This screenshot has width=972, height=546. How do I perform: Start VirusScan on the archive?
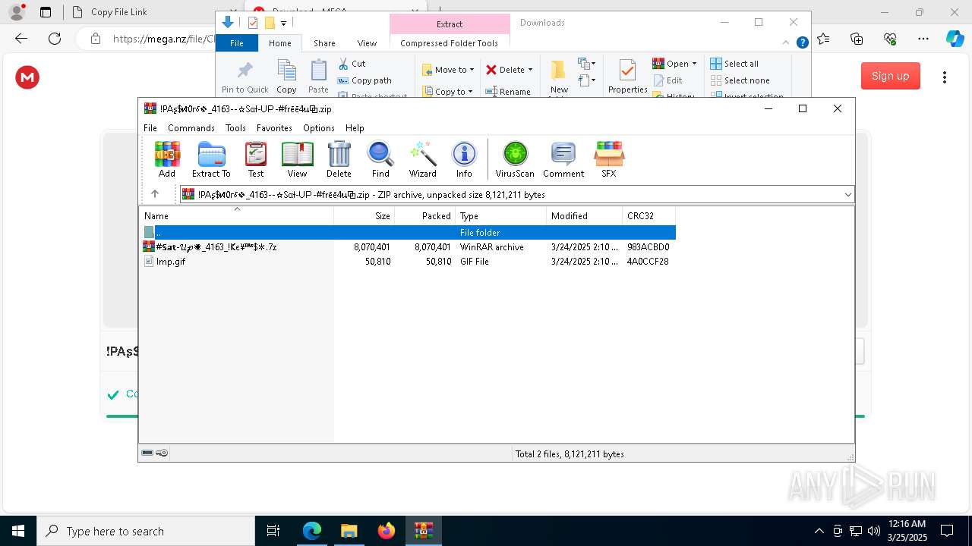coord(515,159)
